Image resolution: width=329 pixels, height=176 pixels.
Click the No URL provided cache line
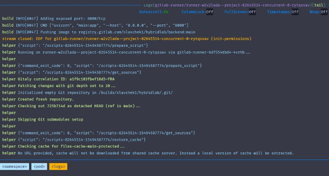148,153
